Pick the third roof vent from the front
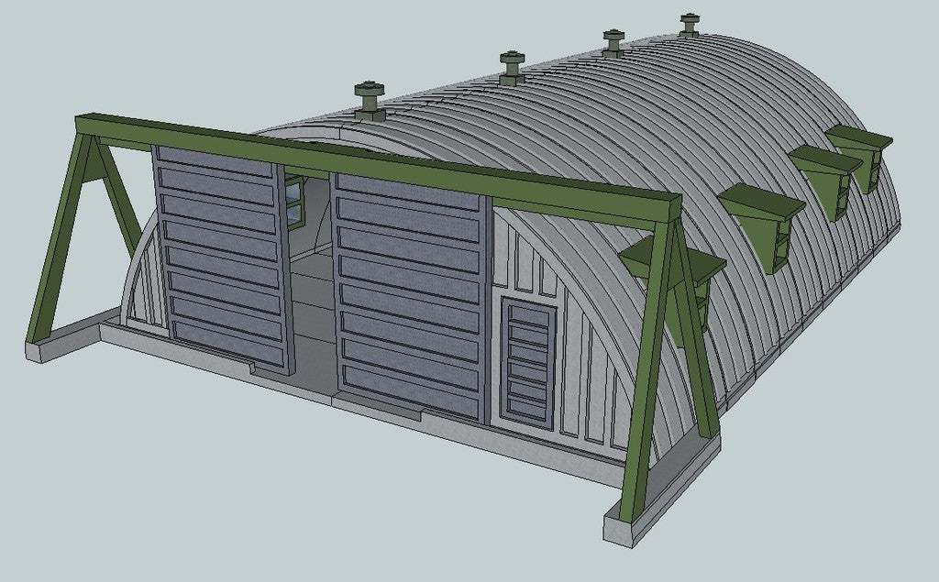Image resolution: width=939 pixels, height=582 pixels. tap(613, 42)
